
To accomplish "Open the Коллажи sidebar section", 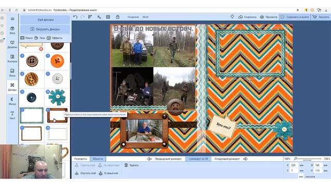I will [12, 58].
